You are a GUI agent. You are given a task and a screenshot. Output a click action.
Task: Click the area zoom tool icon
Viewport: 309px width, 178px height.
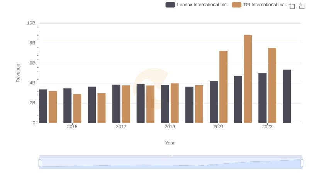click(x=292, y=6)
